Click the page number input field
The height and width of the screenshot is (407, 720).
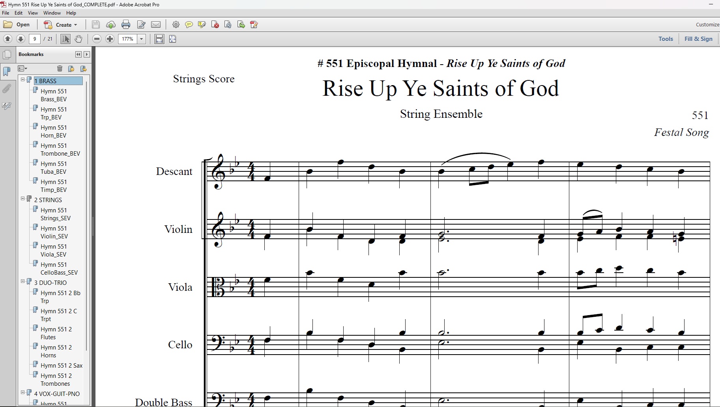pyautogui.click(x=35, y=39)
